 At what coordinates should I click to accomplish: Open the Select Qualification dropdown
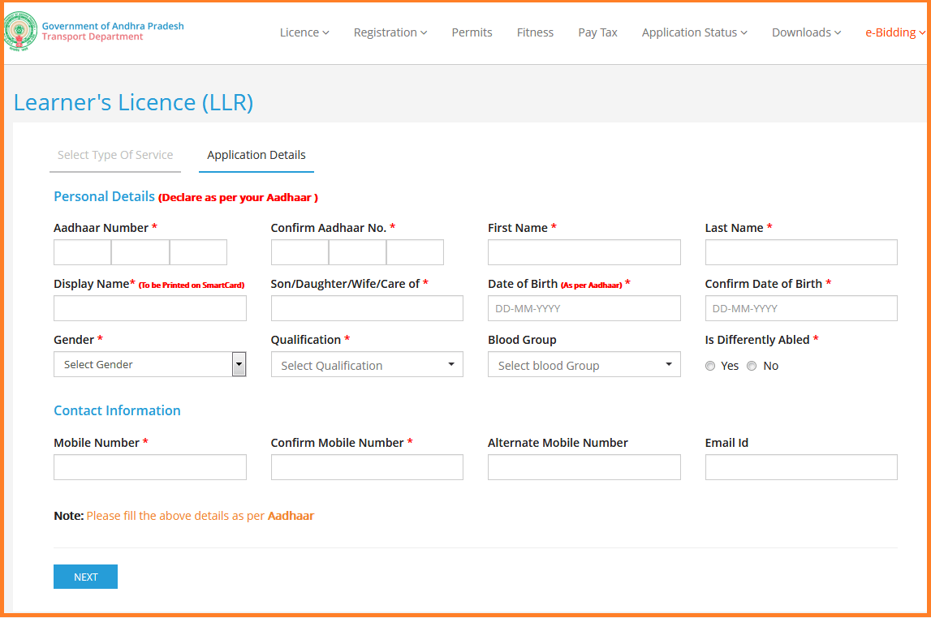point(367,365)
